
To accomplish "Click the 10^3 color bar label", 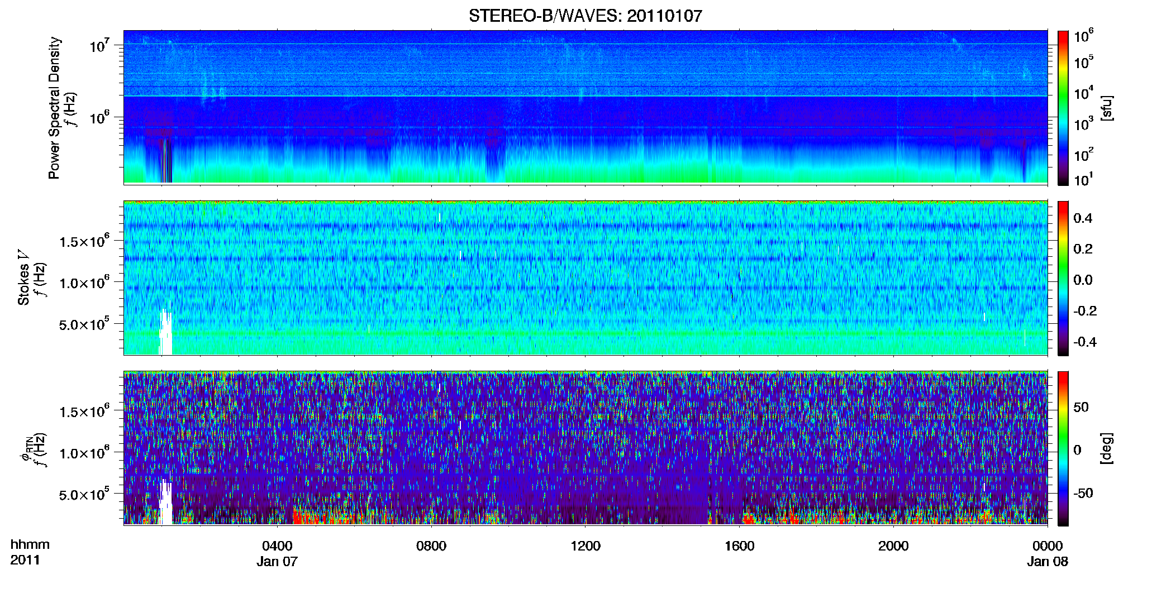I will point(1083,124).
